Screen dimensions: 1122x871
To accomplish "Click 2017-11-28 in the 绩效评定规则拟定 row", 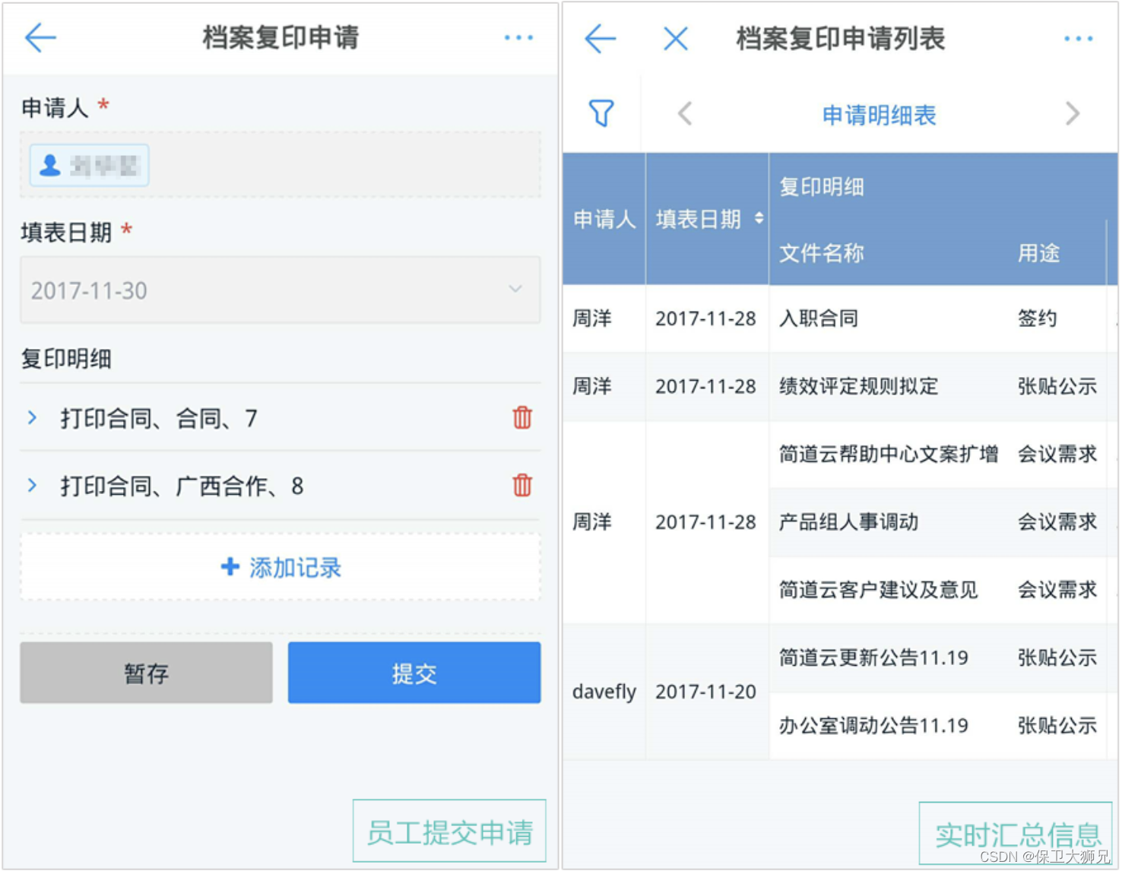I will 705,386.
